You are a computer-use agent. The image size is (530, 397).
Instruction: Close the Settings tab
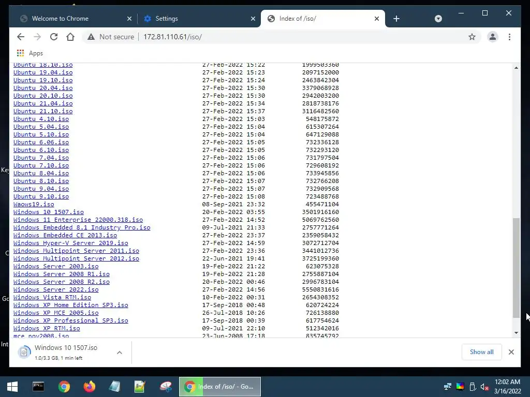pyautogui.click(x=253, y=19)
